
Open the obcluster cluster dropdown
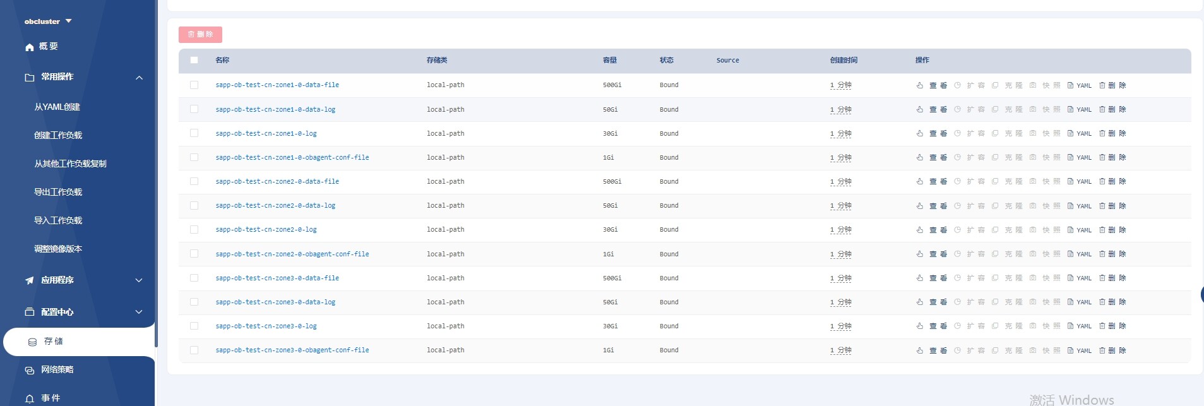click(x=48, y=21)
